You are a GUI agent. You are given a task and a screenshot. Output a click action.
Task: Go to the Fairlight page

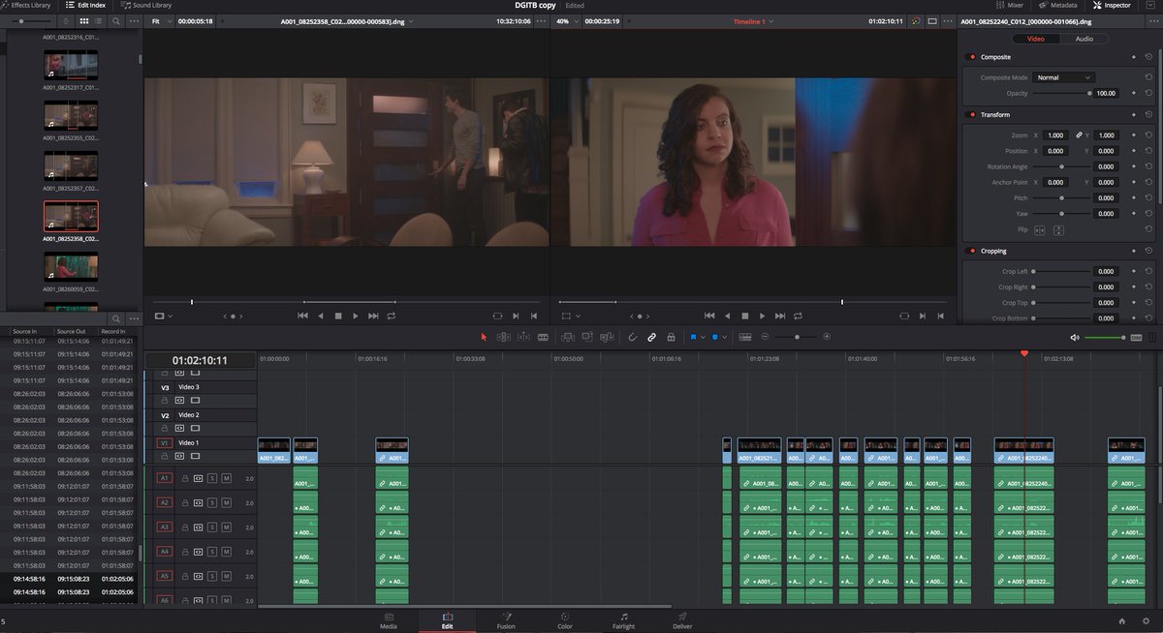pyautogui.click(x=623, y=621)
